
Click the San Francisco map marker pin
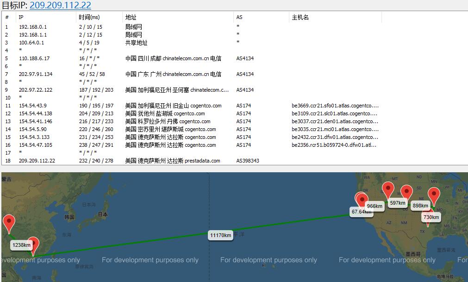tap(362, 199)
